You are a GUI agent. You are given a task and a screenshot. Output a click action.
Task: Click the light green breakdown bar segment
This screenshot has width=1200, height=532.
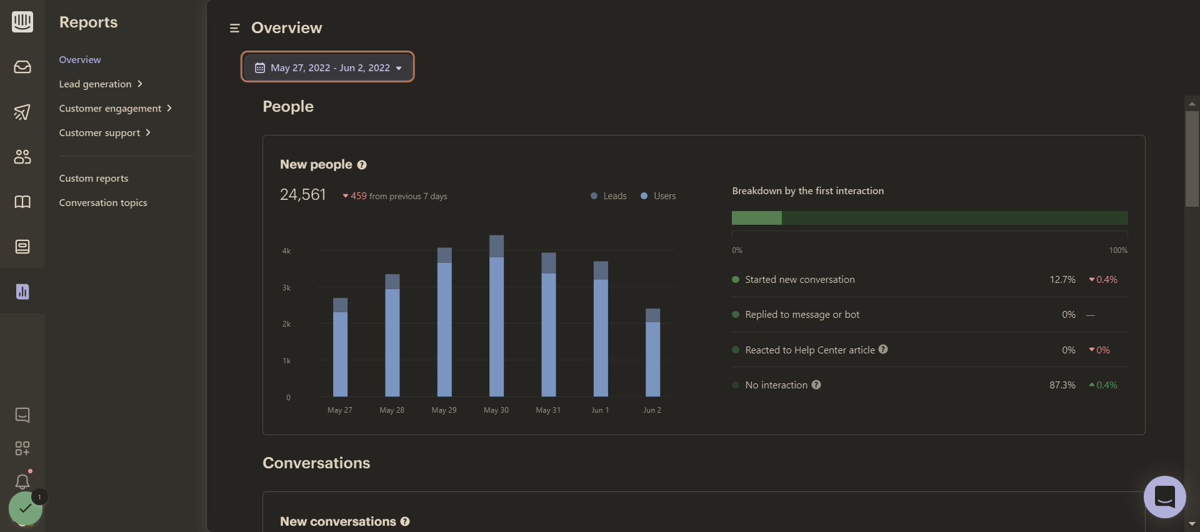tap(757, 218)
